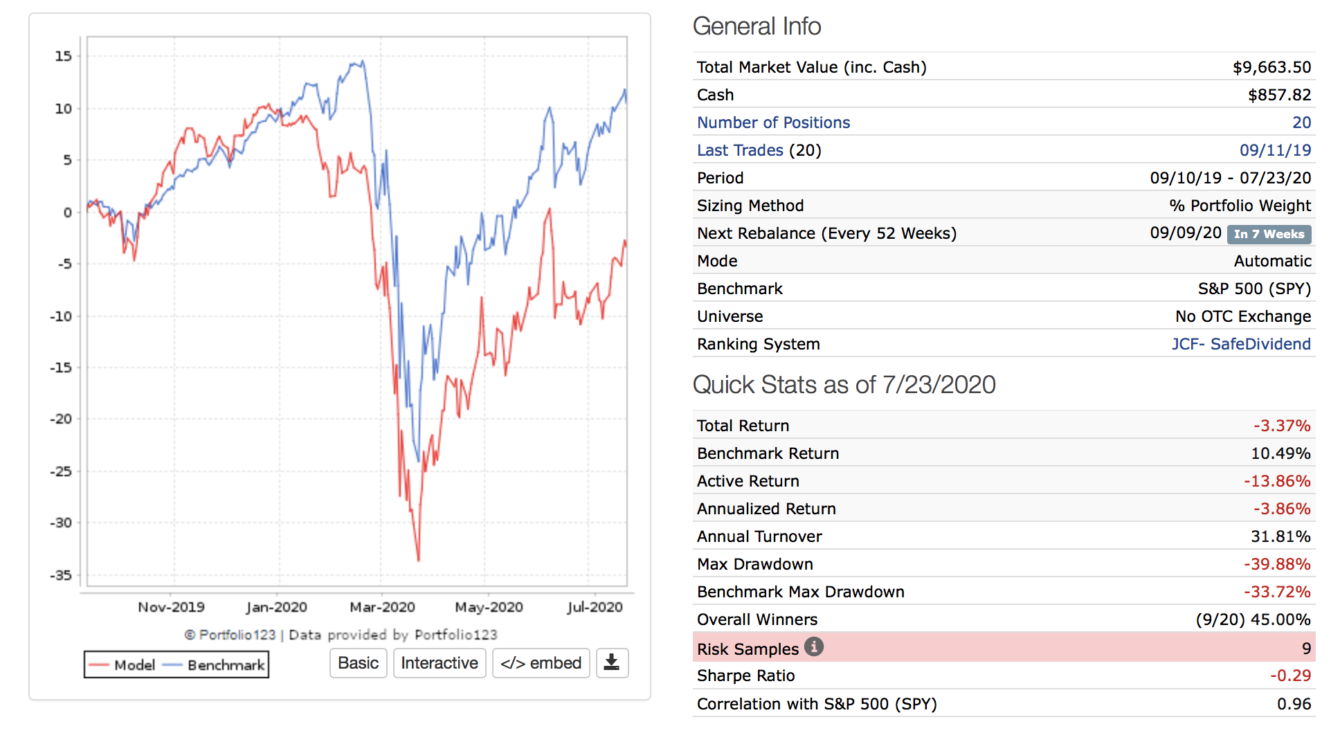The height and width of the screenshot is (742, 1340).
Task: Click the Mar-2020 label on chart axis
Action: (382, 607)
